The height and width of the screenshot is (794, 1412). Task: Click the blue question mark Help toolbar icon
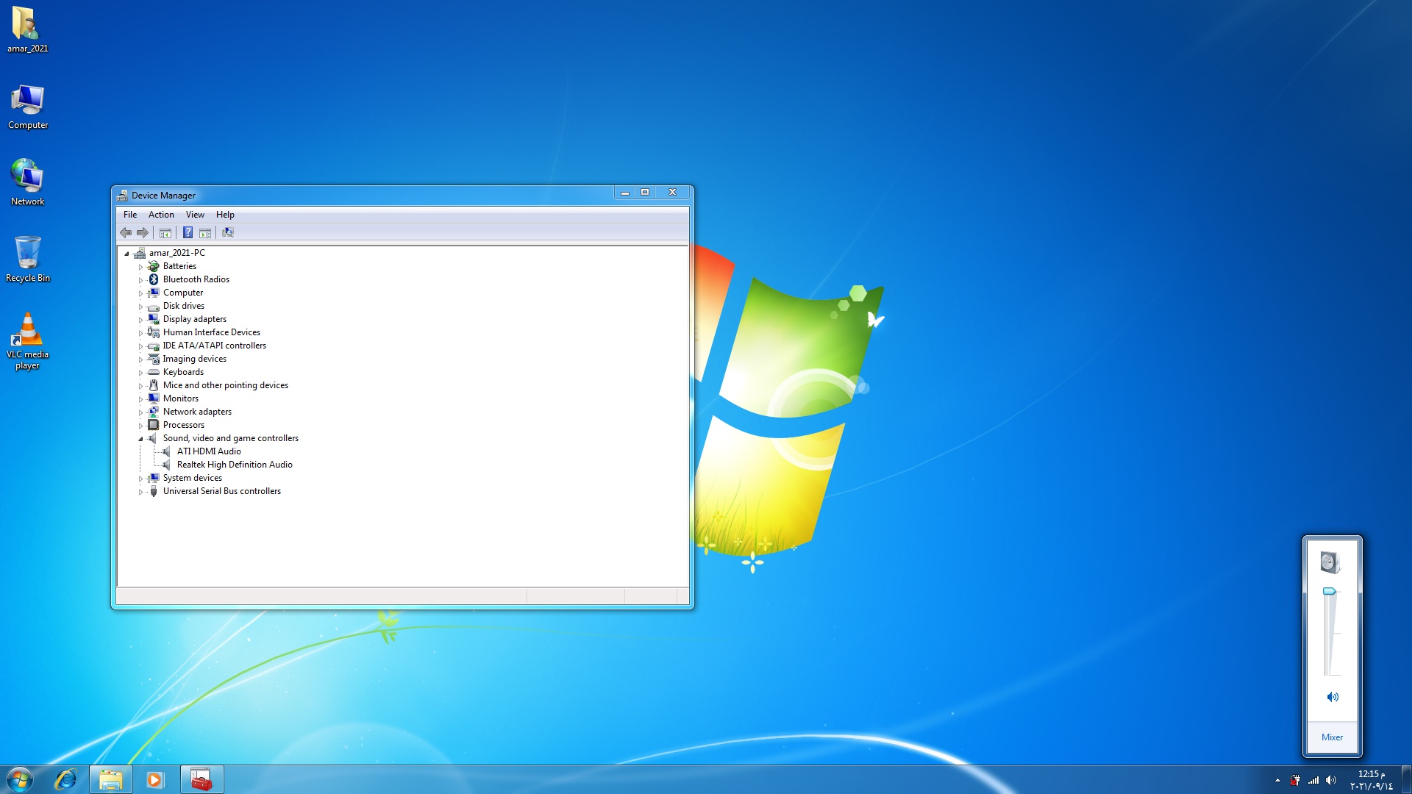tap(188, 232)
